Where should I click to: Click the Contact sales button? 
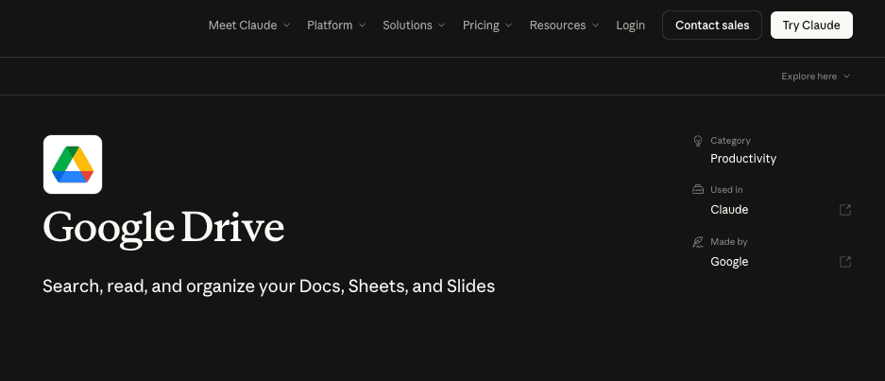712,26
